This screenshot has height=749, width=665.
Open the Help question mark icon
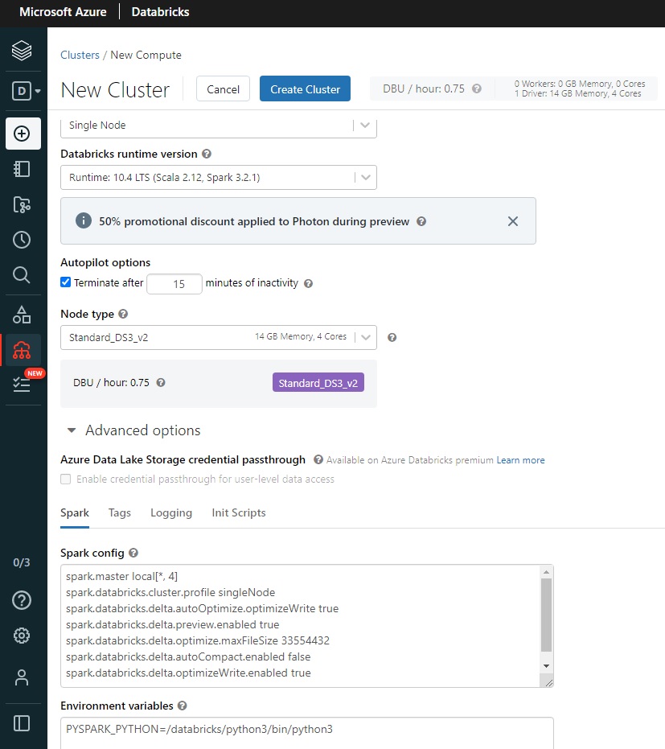(23, 600)
